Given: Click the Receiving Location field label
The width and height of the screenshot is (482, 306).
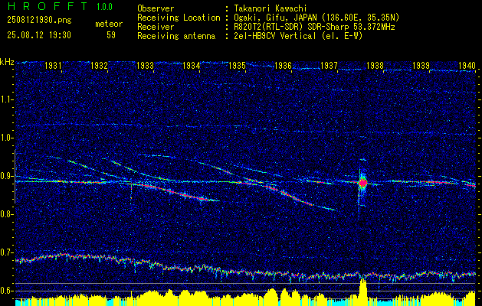Looking at the screenshot, I should [179, 18].
